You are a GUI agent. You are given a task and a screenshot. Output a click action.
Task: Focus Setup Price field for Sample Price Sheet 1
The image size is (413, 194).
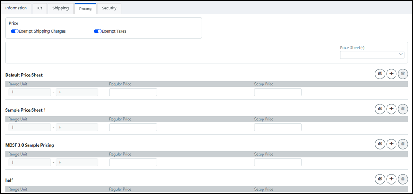pos(278,127)
